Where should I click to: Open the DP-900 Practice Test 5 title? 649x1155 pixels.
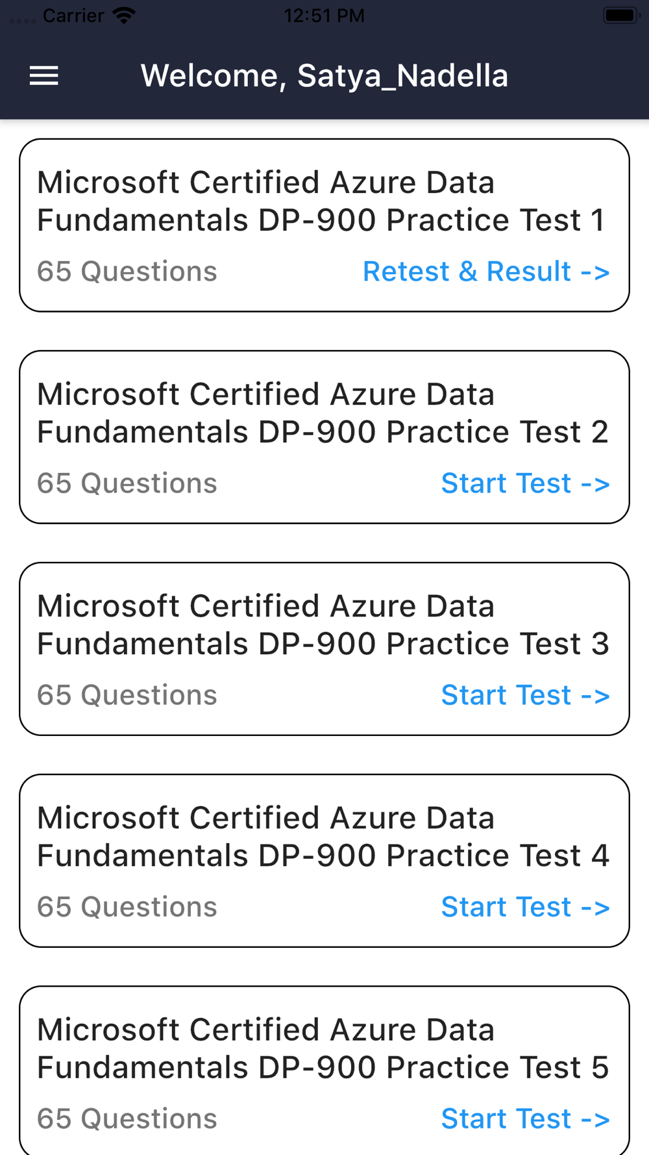click(x=323, y=1048)
